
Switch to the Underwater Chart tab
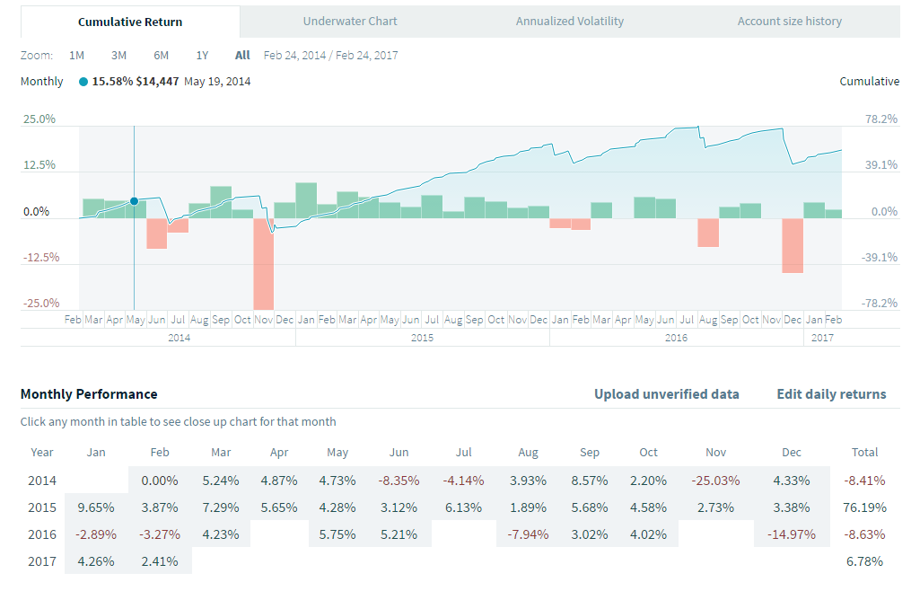point(350,21)
